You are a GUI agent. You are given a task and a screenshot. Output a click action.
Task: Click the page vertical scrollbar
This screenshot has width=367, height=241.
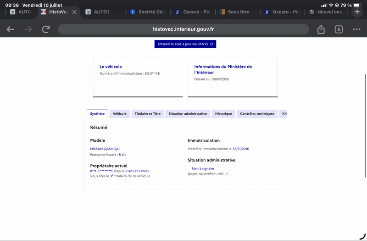pyautogui.click(x=365, y=126)
